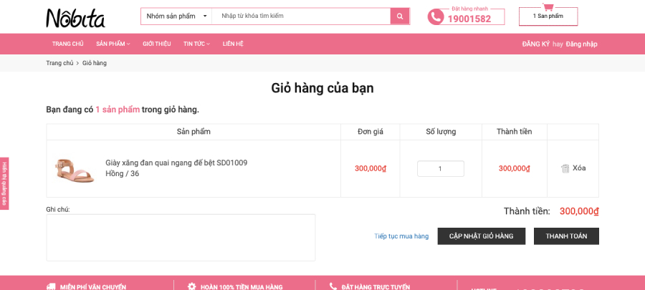Screen dimensions: 645x290
Task: Click the phone icon beside Đặt hàng trực tuyến
Action: (333, 286)
